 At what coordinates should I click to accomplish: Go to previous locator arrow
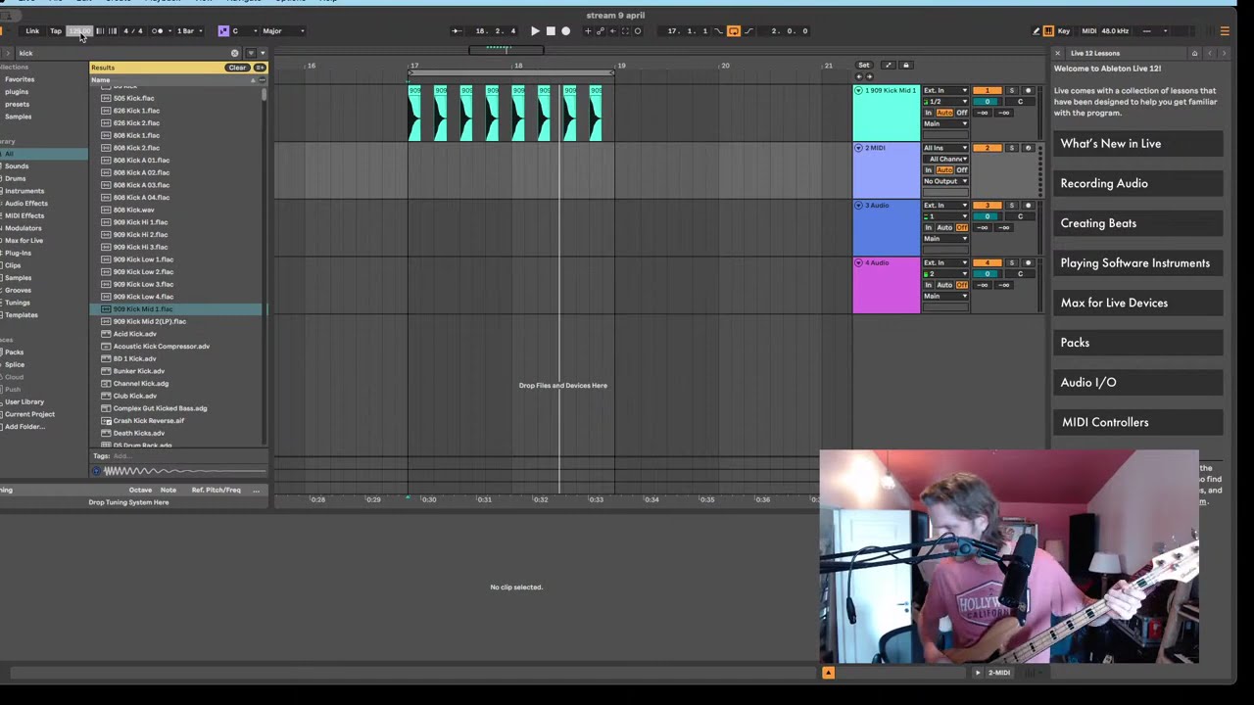click(859, 76)
